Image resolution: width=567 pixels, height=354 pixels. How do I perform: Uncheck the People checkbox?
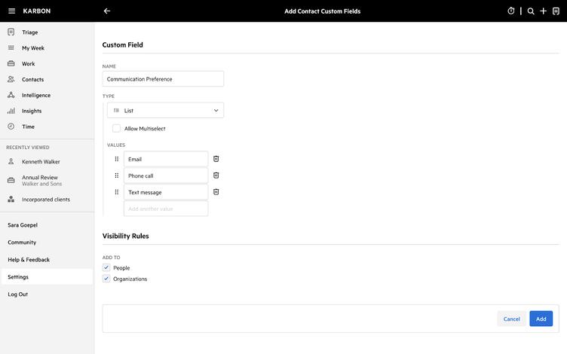106,267
